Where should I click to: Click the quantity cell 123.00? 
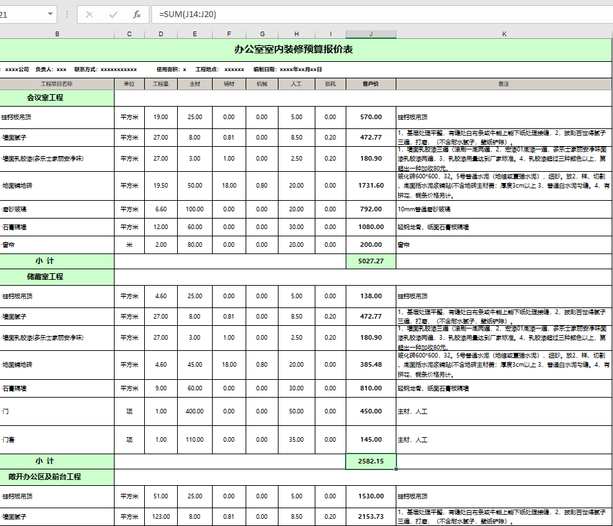coord(161,517)
